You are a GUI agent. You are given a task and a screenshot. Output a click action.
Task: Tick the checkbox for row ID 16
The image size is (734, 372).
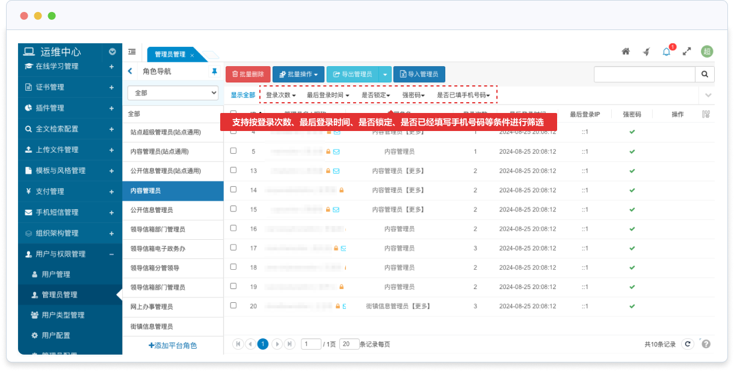[233, 228]
